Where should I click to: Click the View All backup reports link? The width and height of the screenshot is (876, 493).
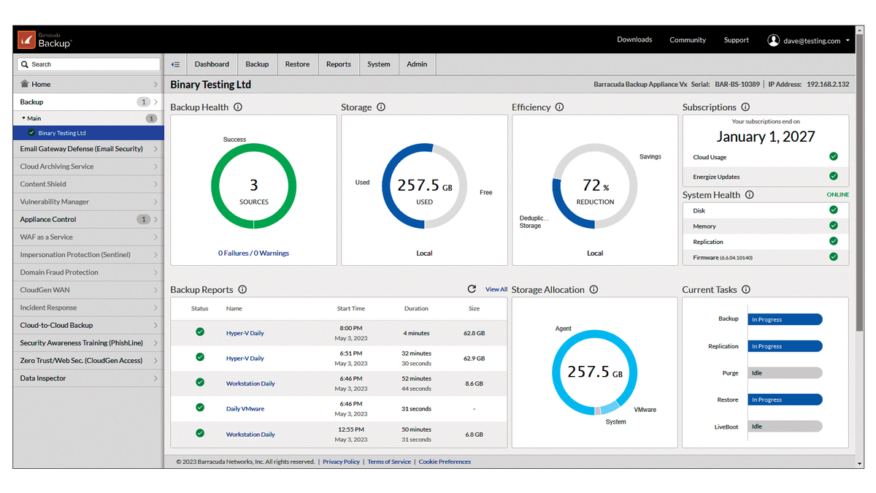point(496,289)
